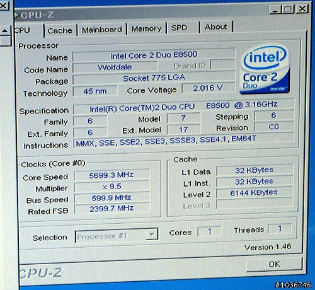Viewport: 315px width, 290px height.
Task: Click the Bus Speed value '599.9 MHz'
Action: pos(112,197)
